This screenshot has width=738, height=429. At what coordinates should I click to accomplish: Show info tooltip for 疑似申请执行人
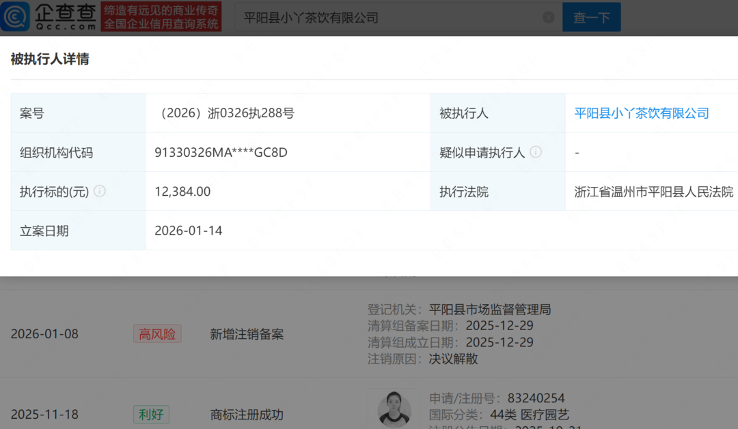536,152
